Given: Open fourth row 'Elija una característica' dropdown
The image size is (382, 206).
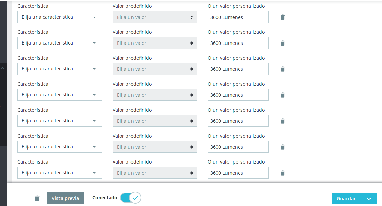Looking at the screenshot, I should [x=59, y=95].
